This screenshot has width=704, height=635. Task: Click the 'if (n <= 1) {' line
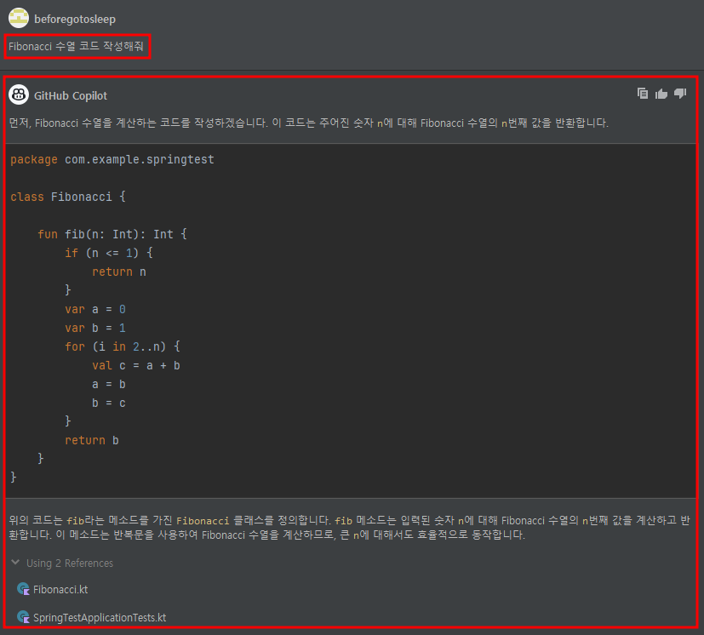click(x=109, y=253)
